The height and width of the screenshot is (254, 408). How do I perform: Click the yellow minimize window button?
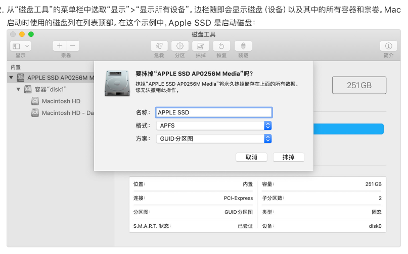tap(22, 34)
